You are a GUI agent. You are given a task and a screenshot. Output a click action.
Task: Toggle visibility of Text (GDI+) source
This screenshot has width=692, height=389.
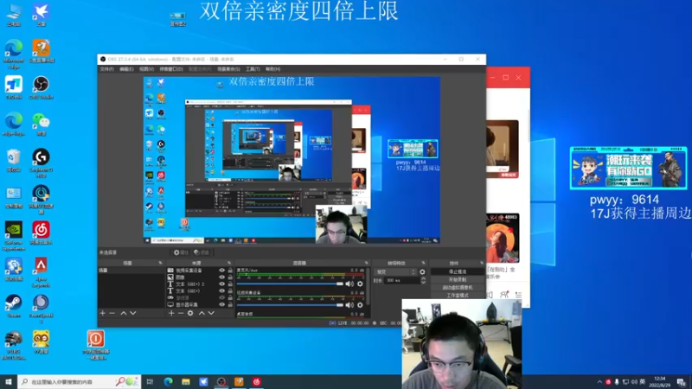[222, 291]
